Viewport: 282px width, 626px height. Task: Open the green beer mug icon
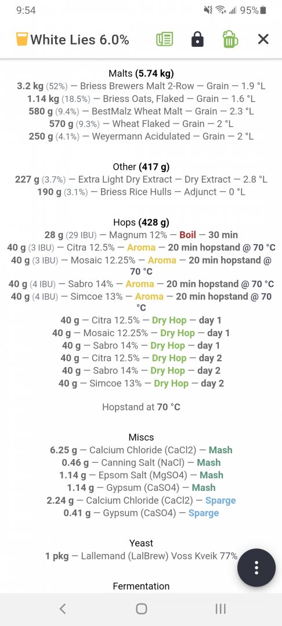point(230,39)
